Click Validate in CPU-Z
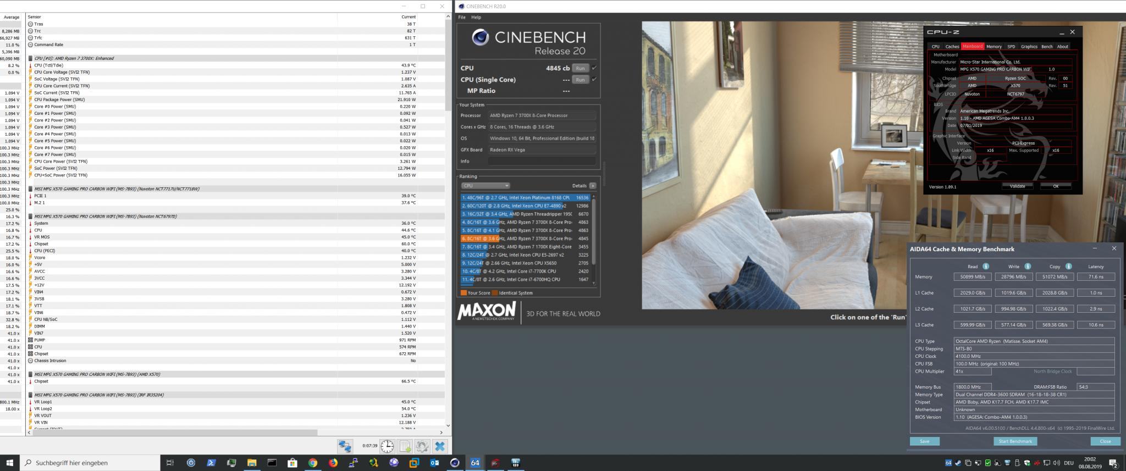Image resolution: width=1126 pixels, height=471 pixels. pos(1017,186)
